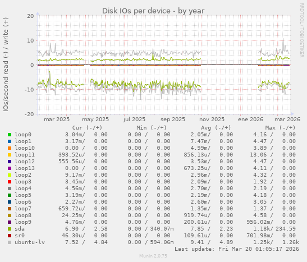Click the 'Cur (-/+)' column header
The image size is (307, 262).
pyautogui.click(x=87, y=128)
